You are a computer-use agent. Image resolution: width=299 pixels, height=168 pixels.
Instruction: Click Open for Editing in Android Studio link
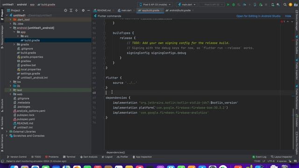tap(258, 16)
